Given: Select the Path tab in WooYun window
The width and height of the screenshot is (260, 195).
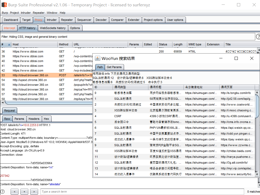Looking at the screenshot, I should (100, 67).
